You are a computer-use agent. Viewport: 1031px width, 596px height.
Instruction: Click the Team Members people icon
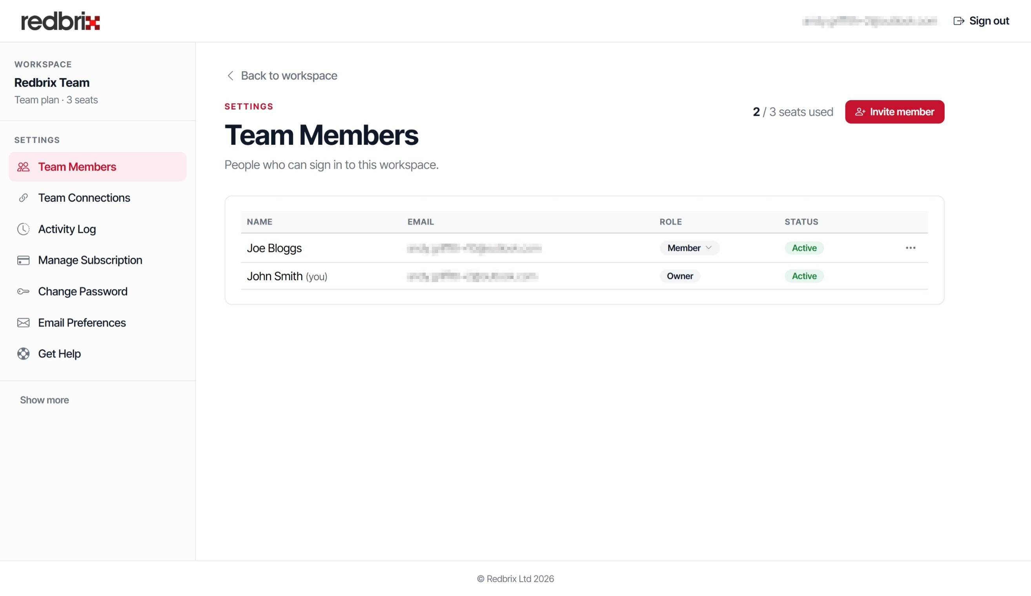click(23, 166)
